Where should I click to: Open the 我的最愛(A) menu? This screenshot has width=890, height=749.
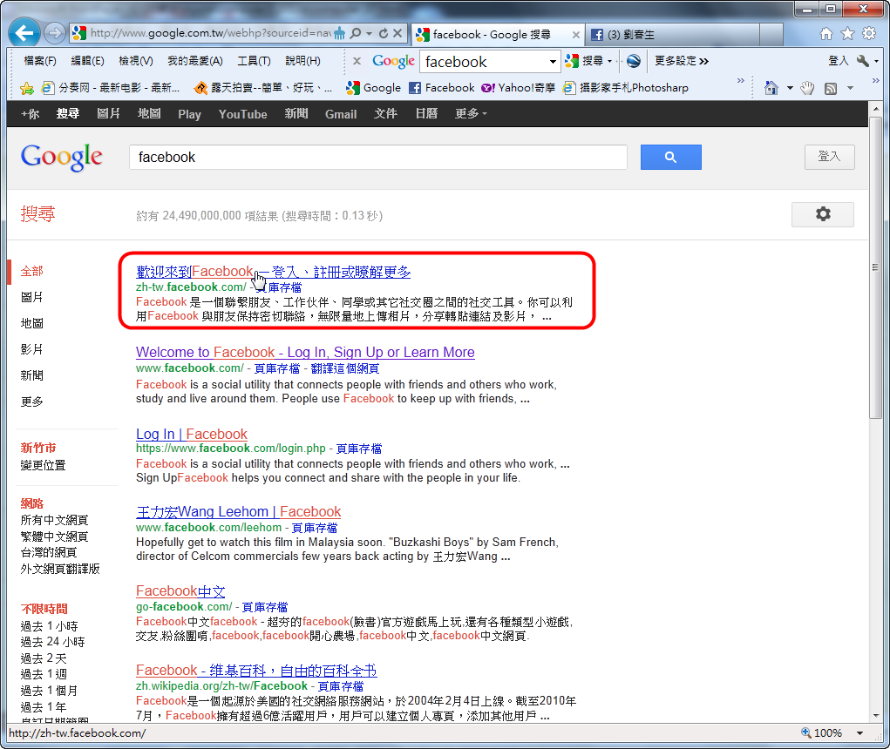click(194, 61)
